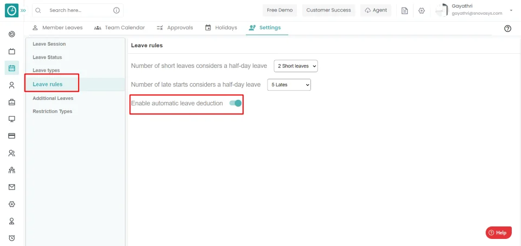Open the desktop screen sidebar icon
Image resolution: width=521 pixels, height=246 pixels.
12,119
